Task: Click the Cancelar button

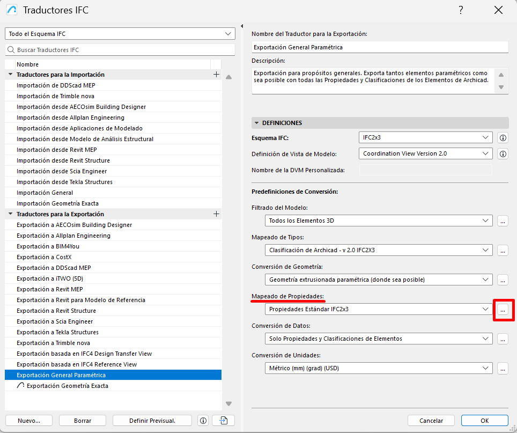Action: click(431, 421)
